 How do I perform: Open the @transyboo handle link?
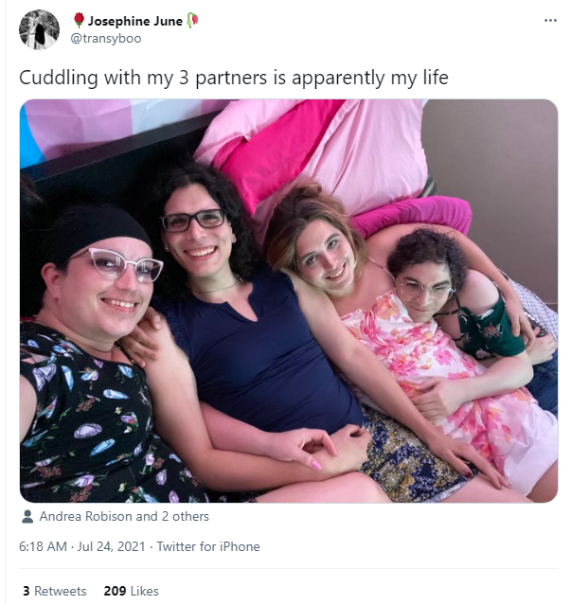[x=106, y=39]
